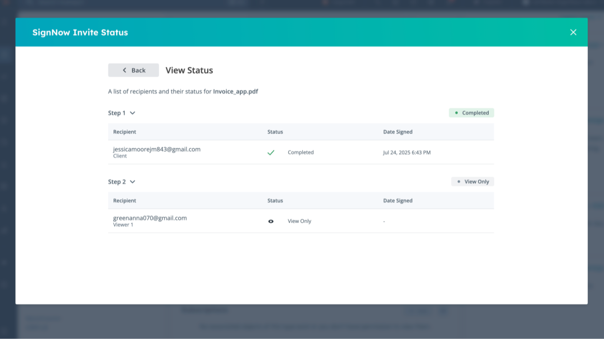The height and width of the screenshot is (339, 604).
Task: Click the Status column header in Step 1
Action: pos(275,132)
